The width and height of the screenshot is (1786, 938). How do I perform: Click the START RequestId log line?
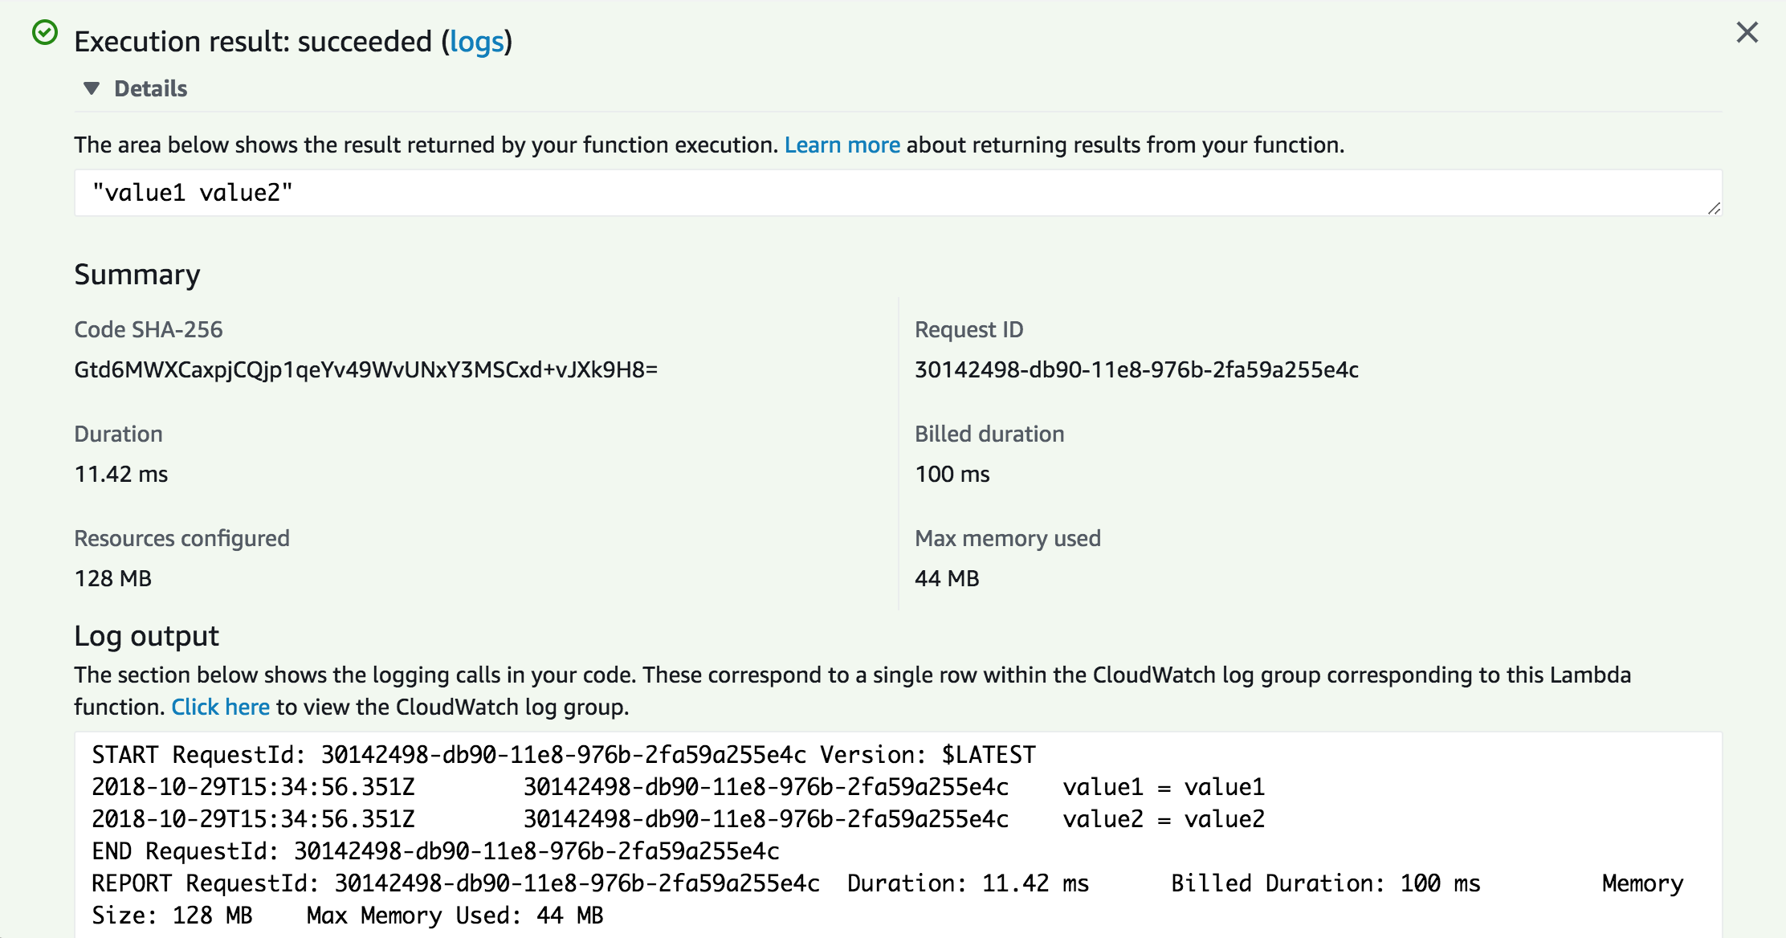click(563, 755)
